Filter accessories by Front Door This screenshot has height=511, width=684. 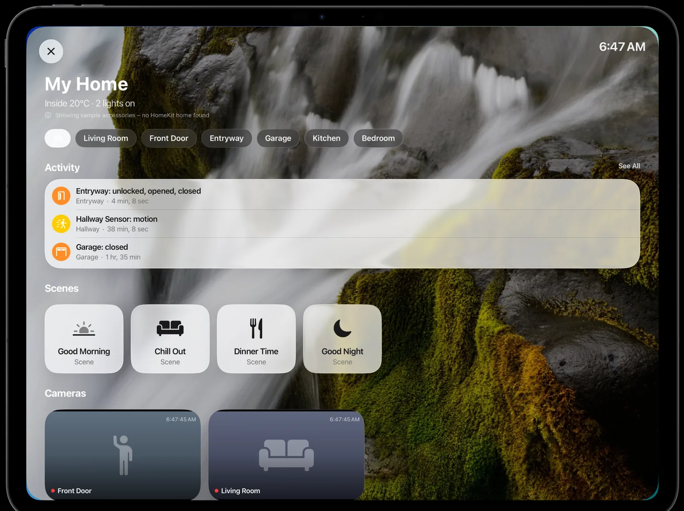point(169,138)
